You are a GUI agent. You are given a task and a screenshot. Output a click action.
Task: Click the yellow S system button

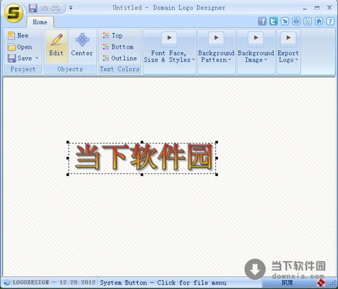[14, 13]
